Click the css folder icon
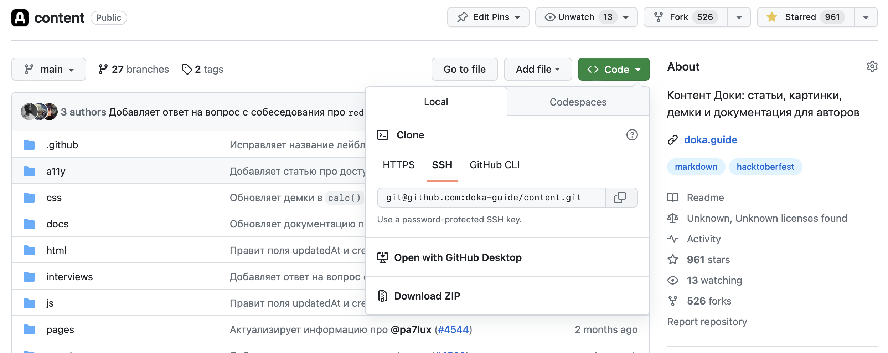 point(29,198)
